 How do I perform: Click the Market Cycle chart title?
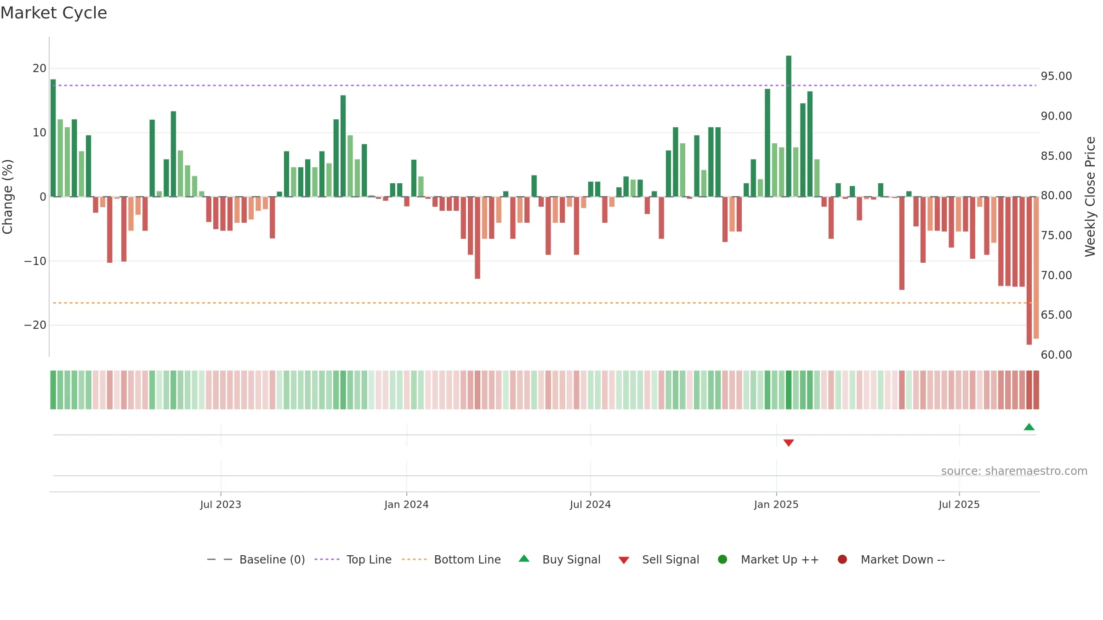pyautogui.click(x=54, y=13)
